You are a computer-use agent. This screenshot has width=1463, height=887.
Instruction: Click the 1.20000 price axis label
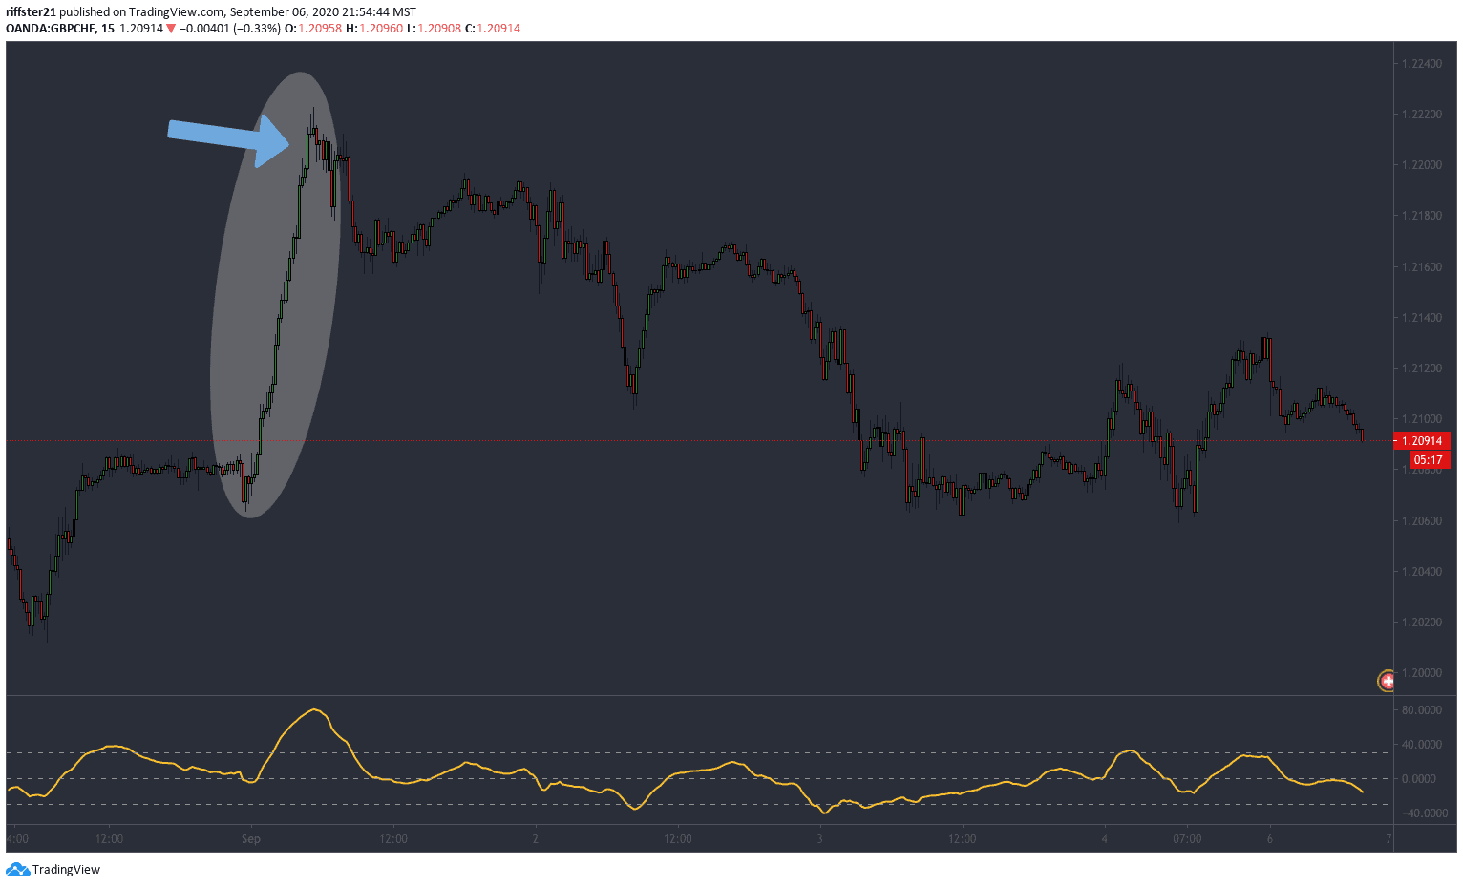[x=1422, y=673]
